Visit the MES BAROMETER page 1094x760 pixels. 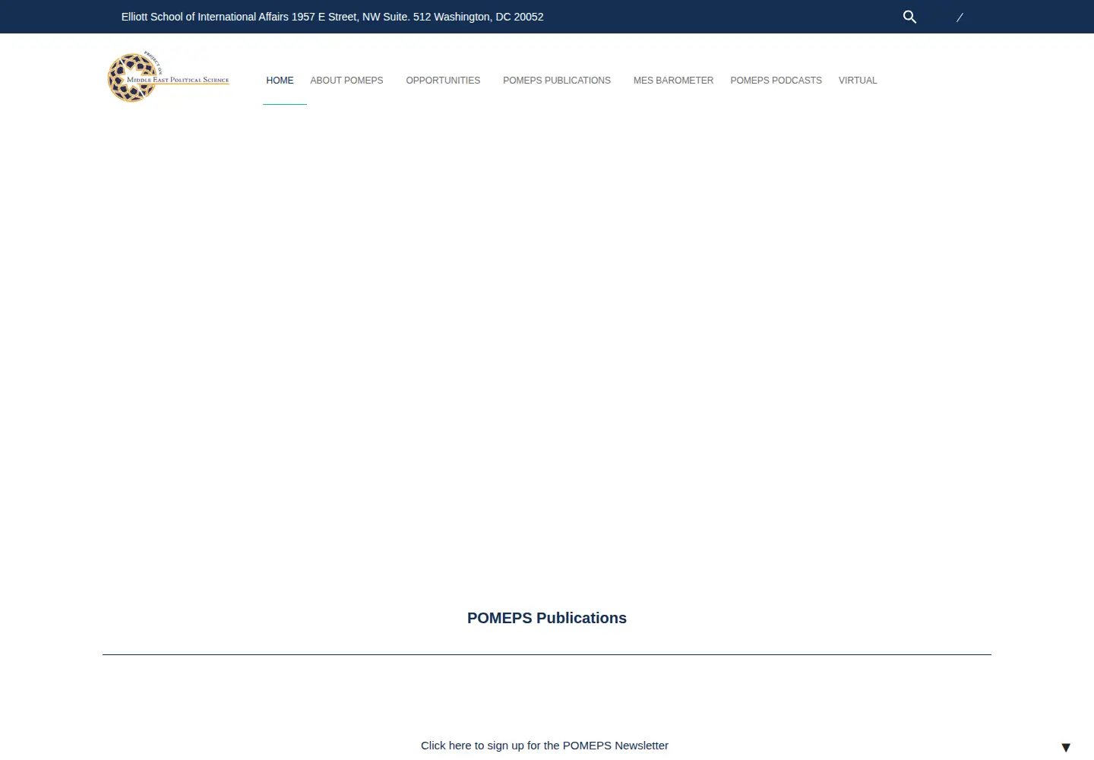[673, 81]
